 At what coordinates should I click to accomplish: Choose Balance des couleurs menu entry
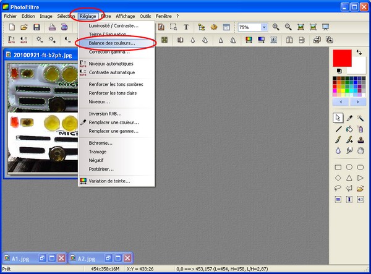pyautogui.click(x=112, y=43)
